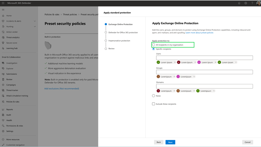
Task: Go to Exchange Online Protection step
Action: [120, 24]
